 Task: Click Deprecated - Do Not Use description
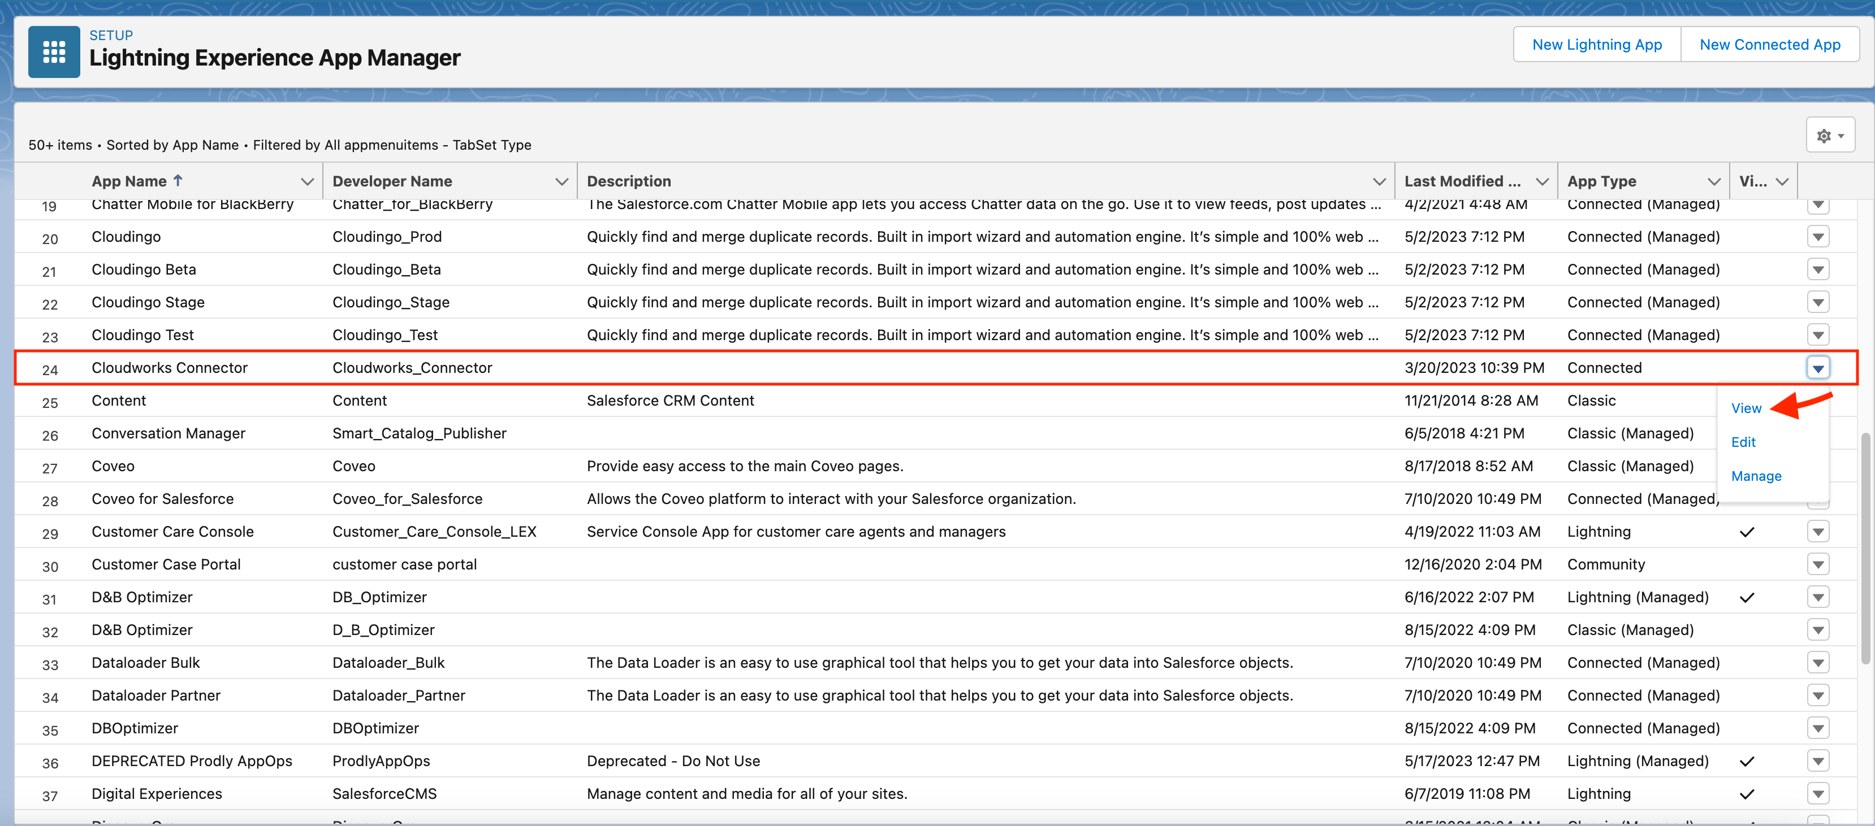pos(673,760)
